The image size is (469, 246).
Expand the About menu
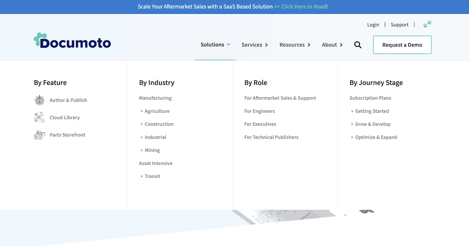(x=332, y=45)
